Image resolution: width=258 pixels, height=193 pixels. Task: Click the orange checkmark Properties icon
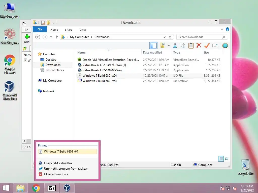click(207, 45)
